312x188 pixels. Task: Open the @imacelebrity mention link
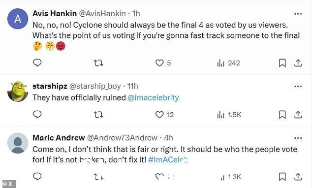(x=153, y=97)
